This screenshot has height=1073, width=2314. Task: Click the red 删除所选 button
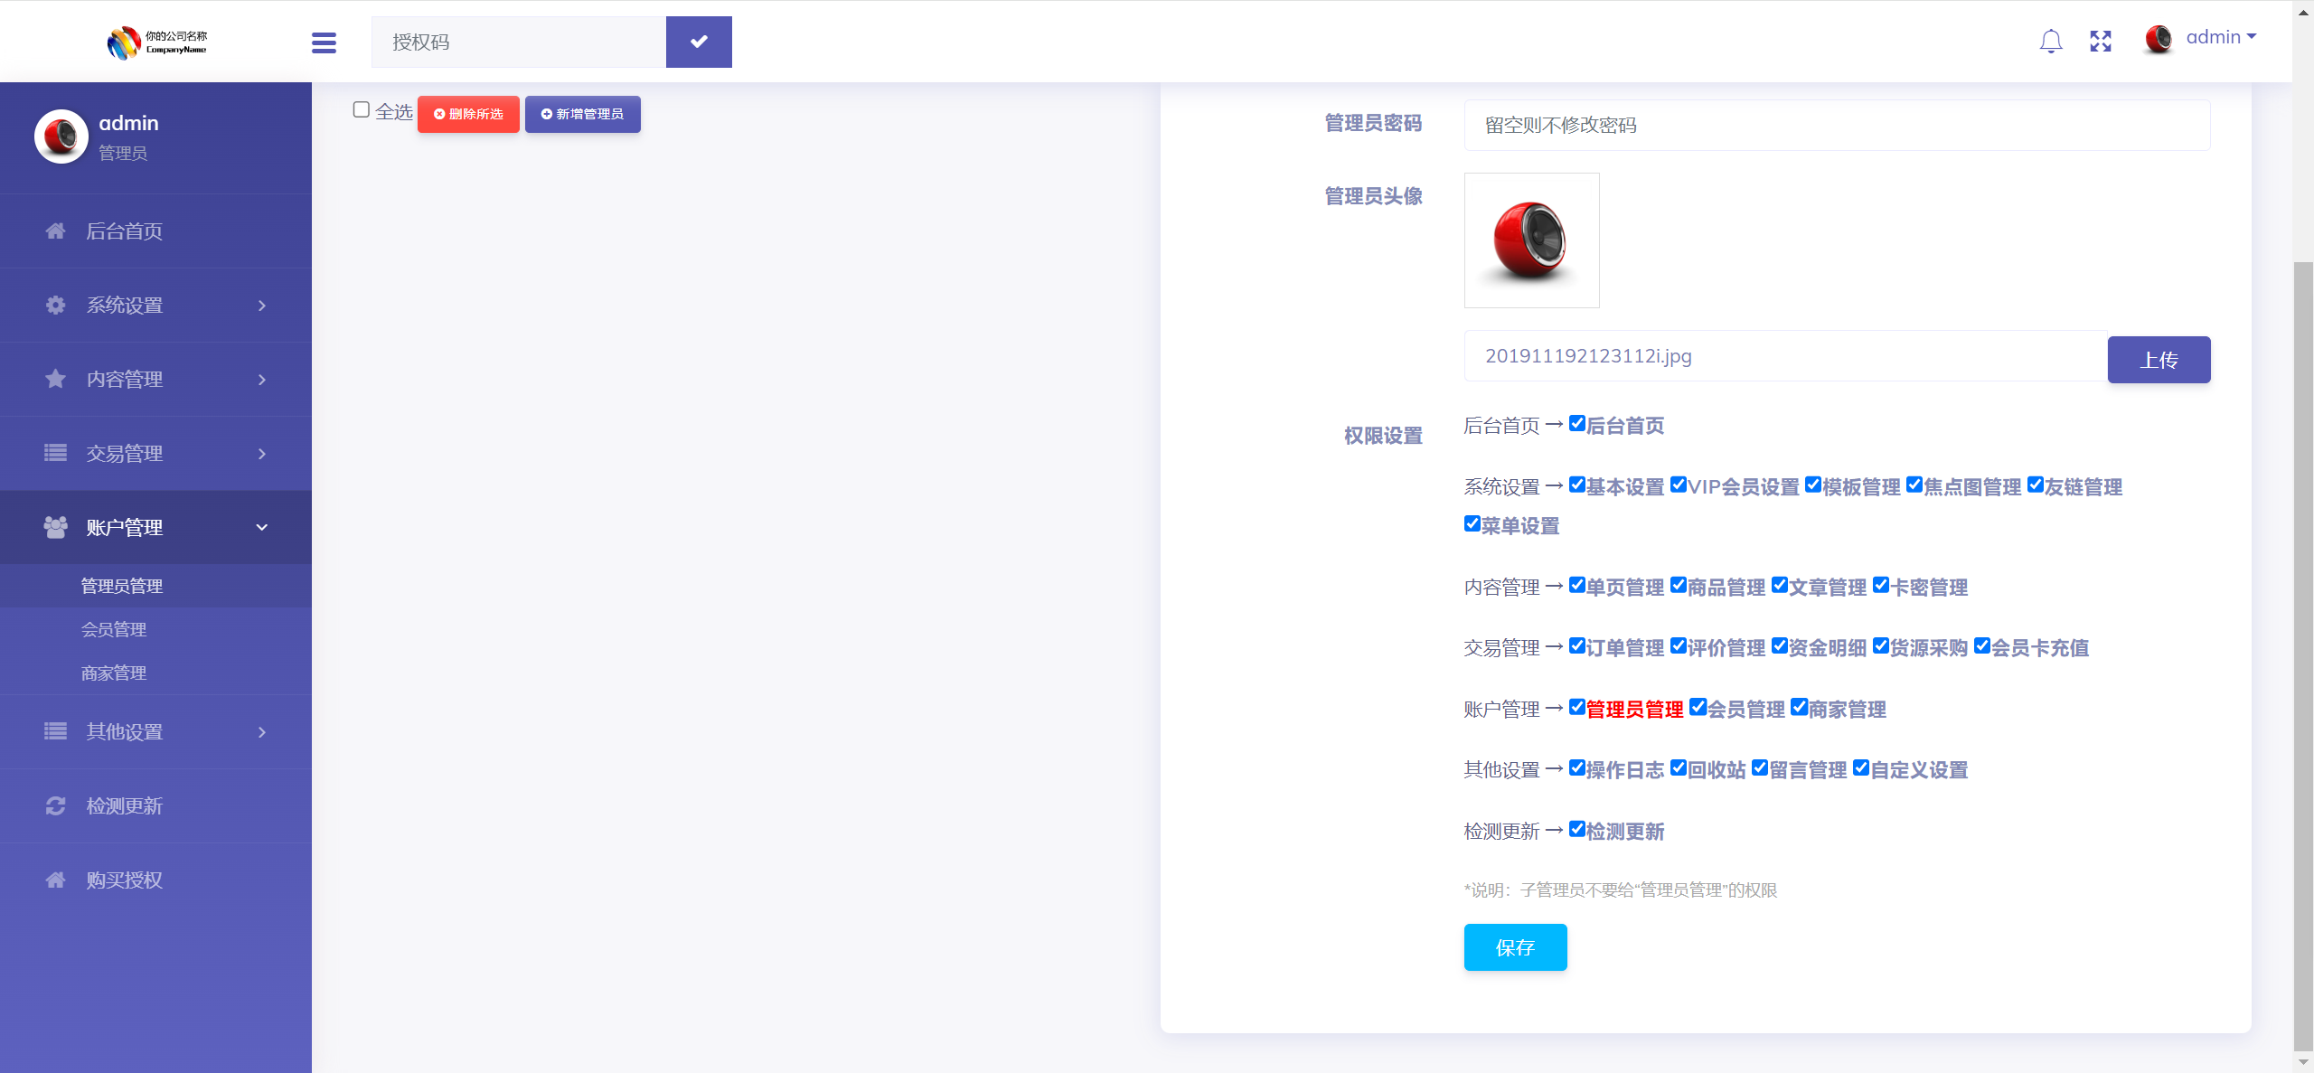click(x=468, y=114)
